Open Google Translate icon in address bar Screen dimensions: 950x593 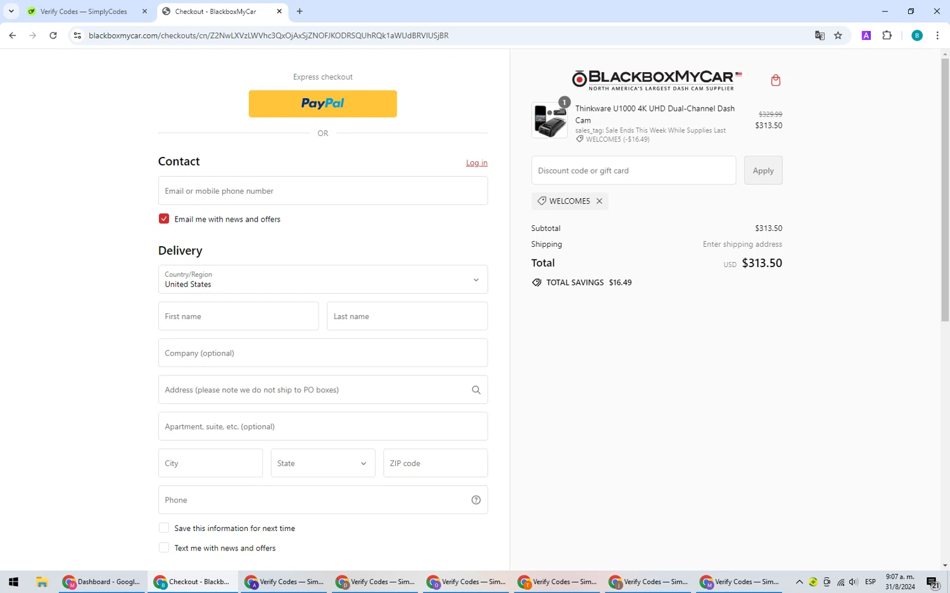(820, 35)
